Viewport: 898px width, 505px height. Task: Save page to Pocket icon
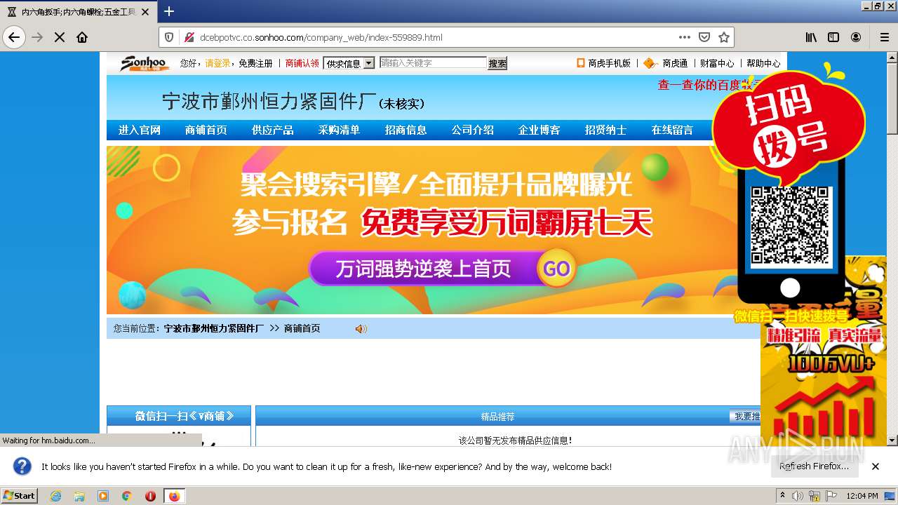[x=704, y=37]
